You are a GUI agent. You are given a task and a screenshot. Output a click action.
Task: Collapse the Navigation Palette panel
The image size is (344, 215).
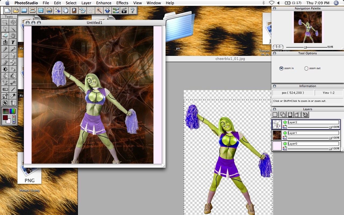point(274,8)
